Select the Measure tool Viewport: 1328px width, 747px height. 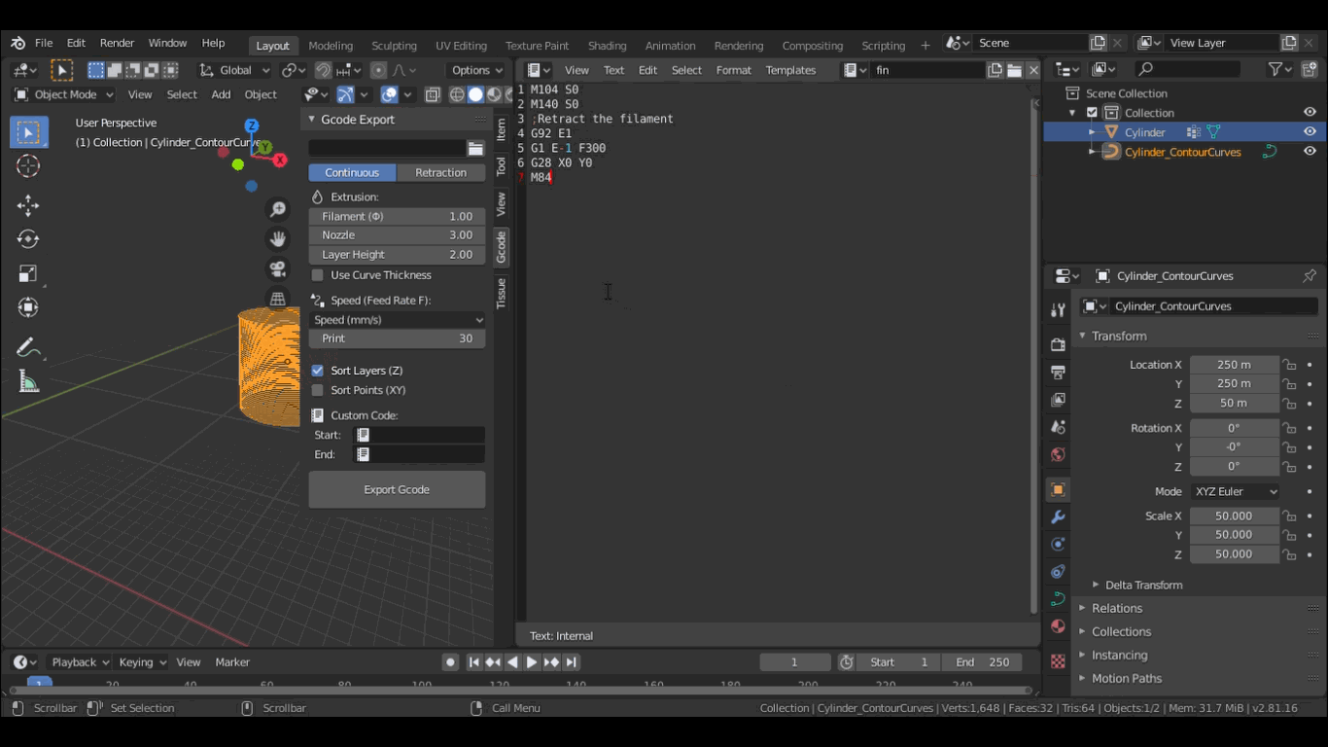pyautogui.click(x=28, y=382)
